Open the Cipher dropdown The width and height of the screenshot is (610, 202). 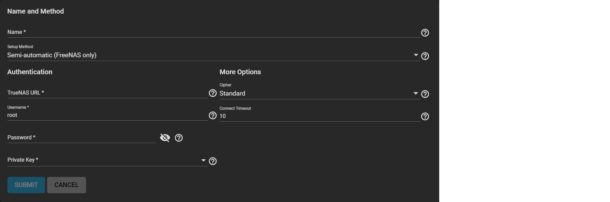click(416, 94)
